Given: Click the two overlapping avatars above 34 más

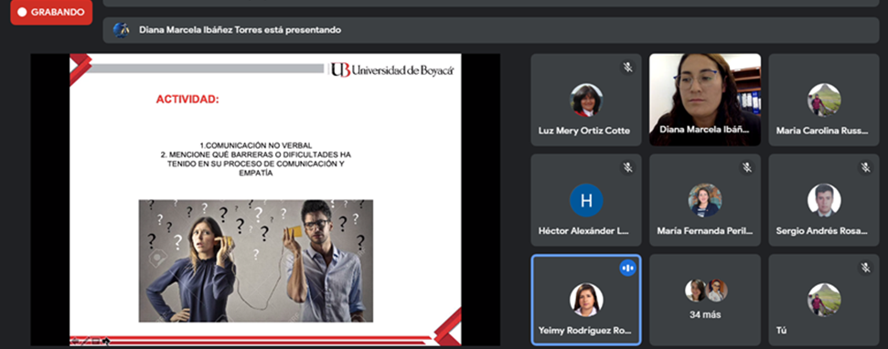Looking at the screenshot, I should coord(706,291).
